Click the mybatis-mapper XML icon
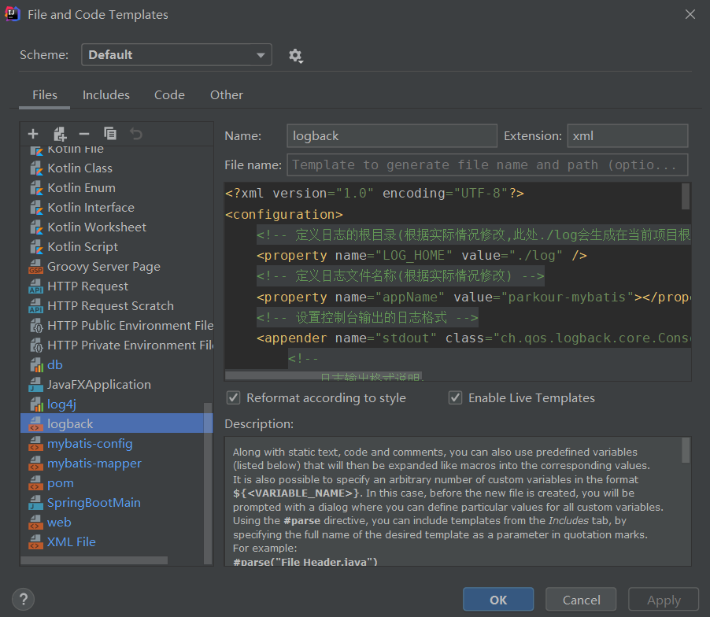This screenshot has width=710, height=617. tap(35, 464)
